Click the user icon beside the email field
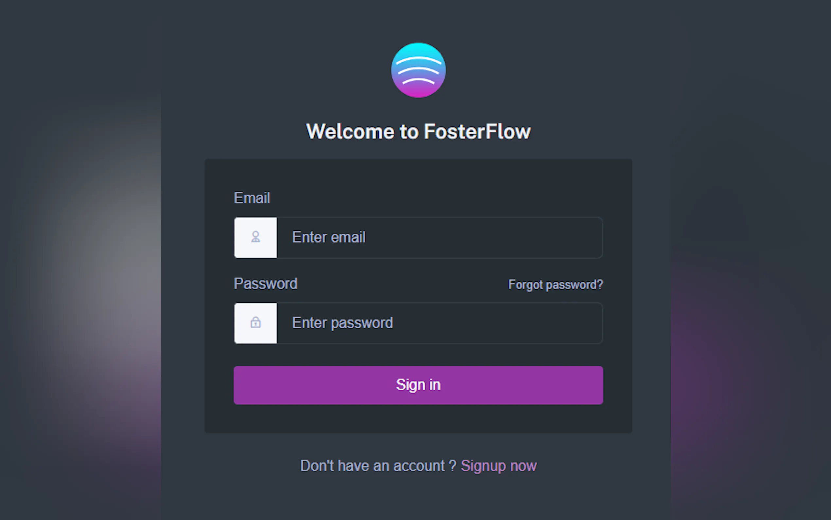The image size is (831, 520). 255,237
